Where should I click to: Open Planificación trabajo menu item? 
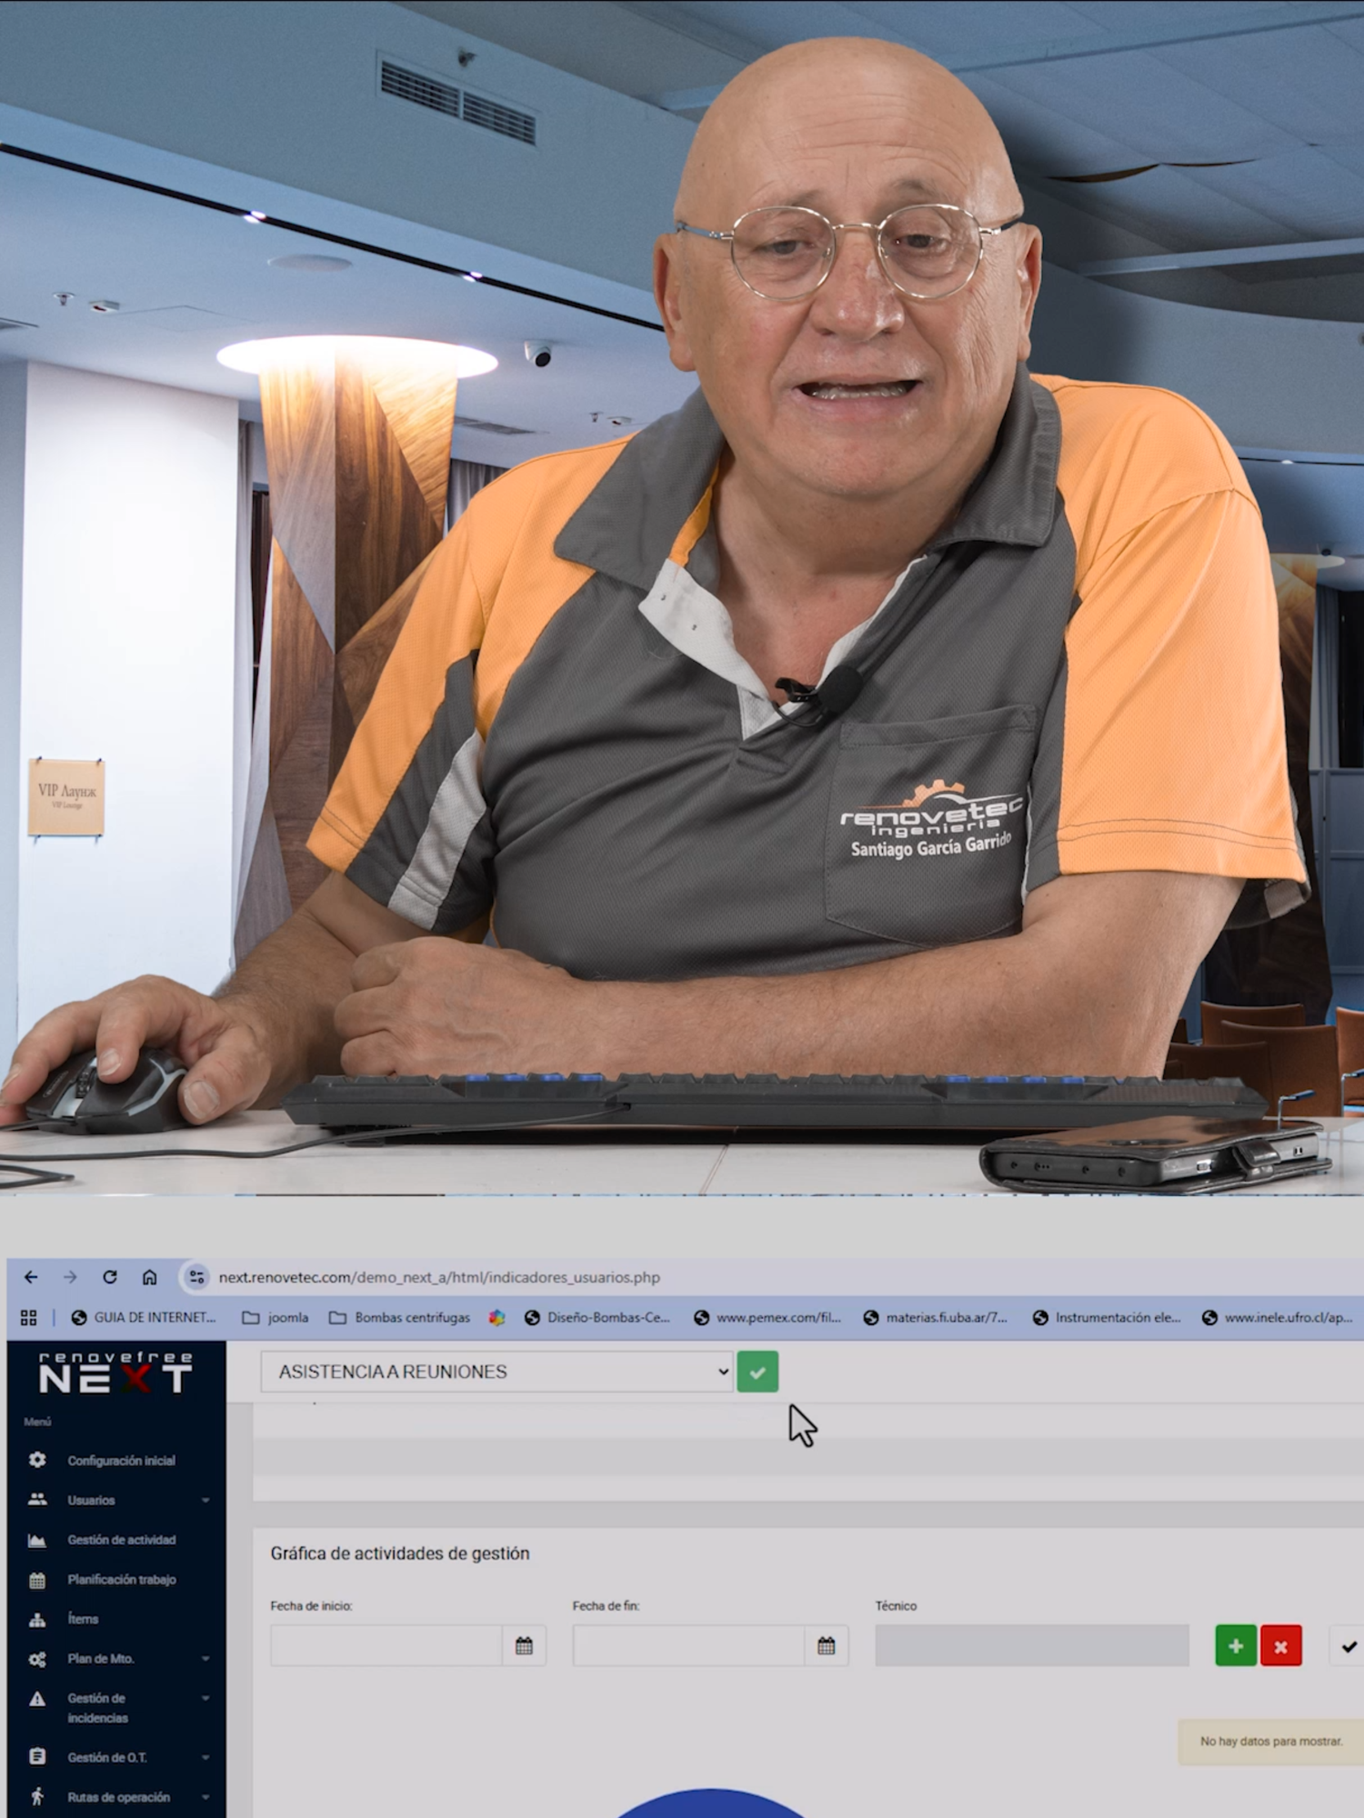(122, 1580)
